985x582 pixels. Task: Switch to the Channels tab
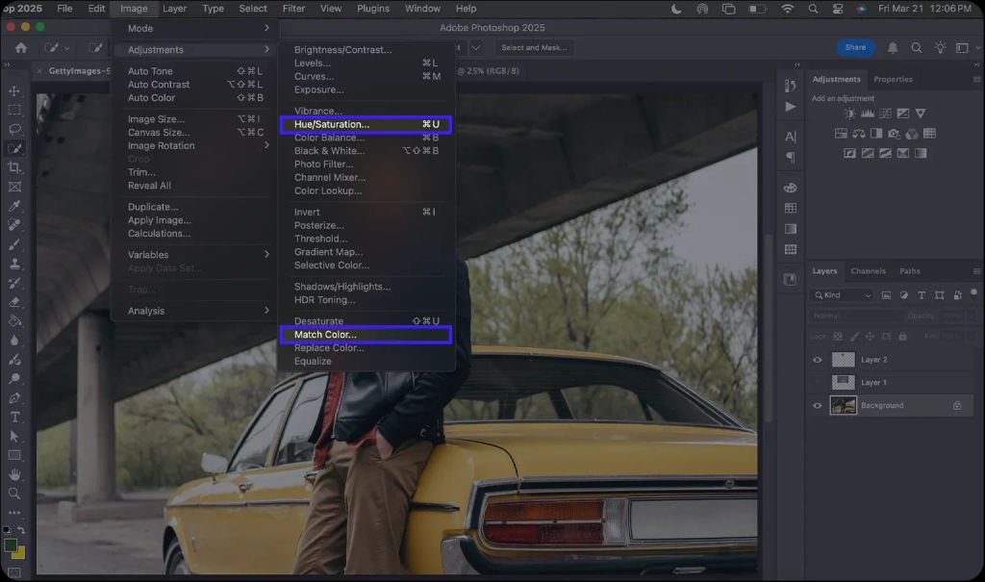tap(868, 271)
